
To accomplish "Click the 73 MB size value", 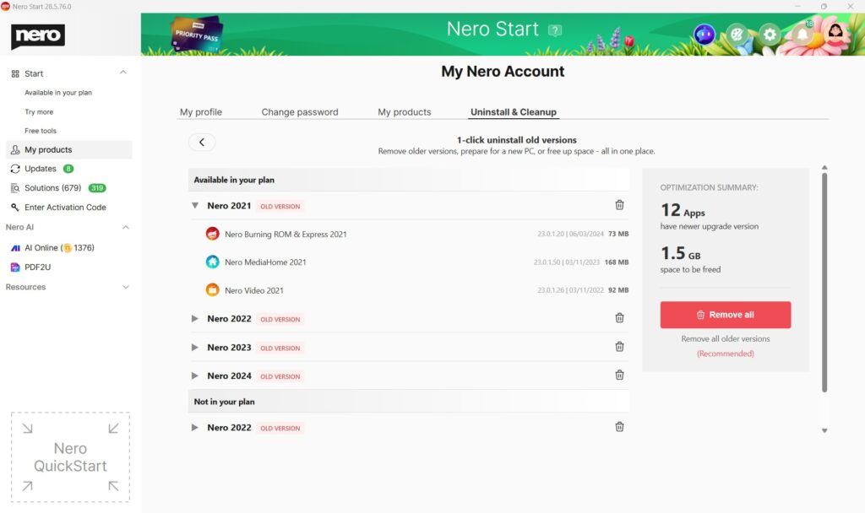I will pos(618,234).
